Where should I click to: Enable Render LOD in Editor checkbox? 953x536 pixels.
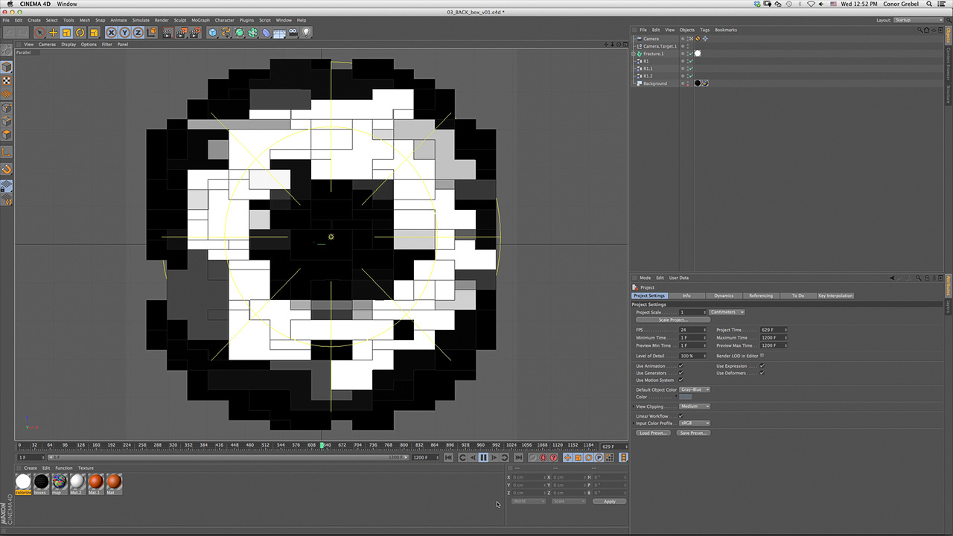(762, 356)
